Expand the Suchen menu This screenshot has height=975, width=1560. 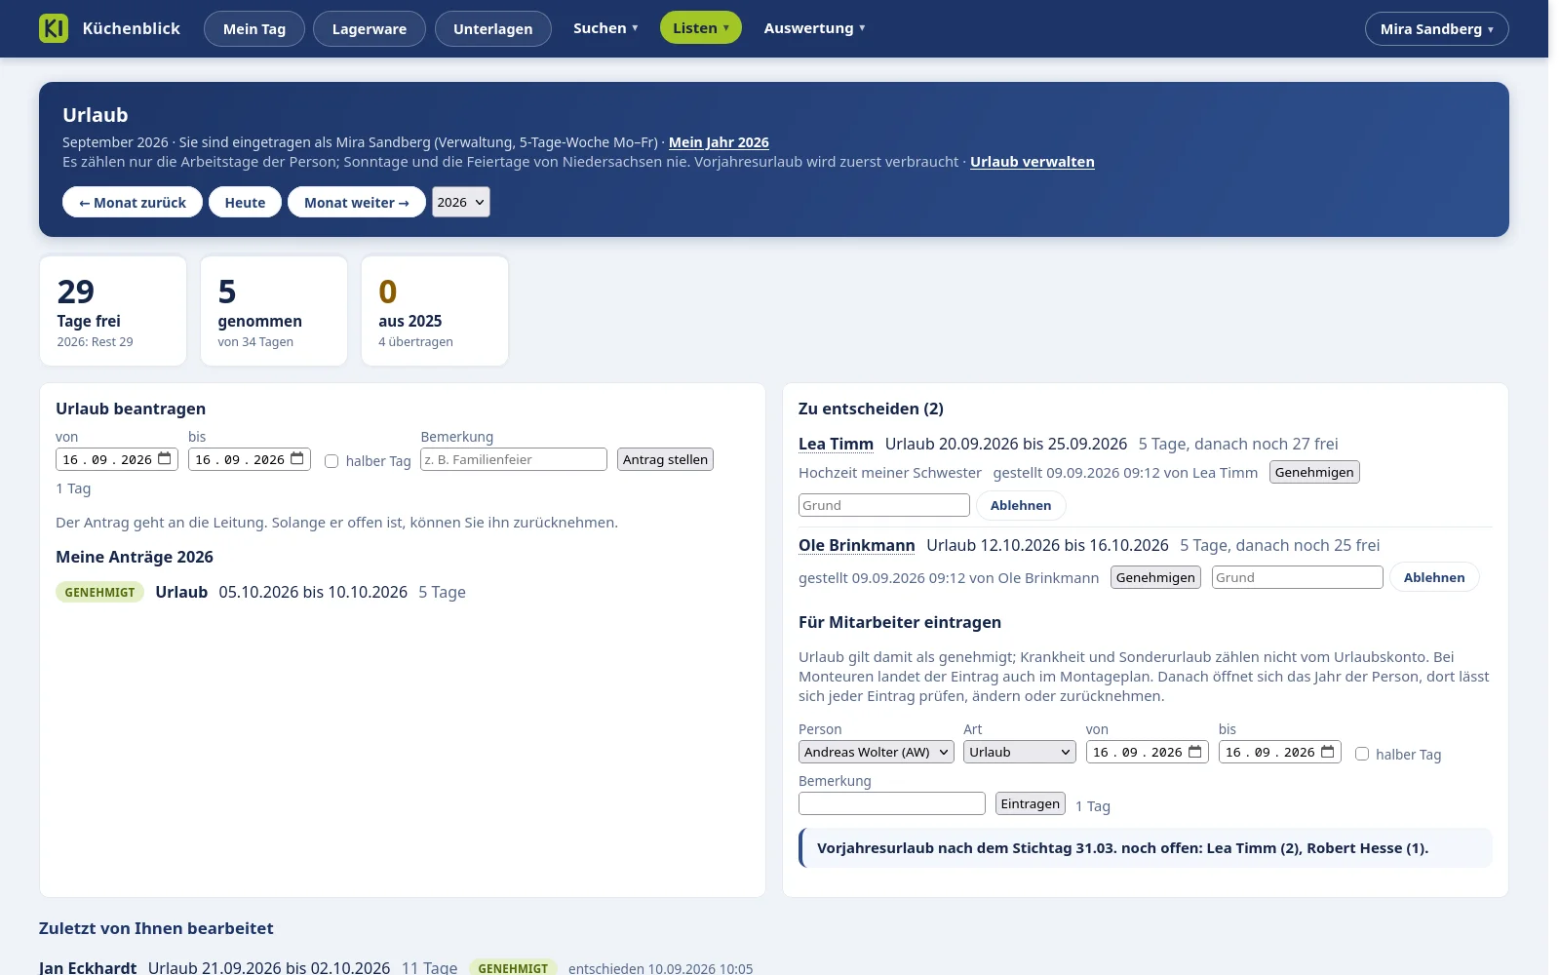tap(605, 28)
